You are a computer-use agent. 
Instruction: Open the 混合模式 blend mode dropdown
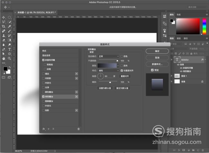click(108, 56)
